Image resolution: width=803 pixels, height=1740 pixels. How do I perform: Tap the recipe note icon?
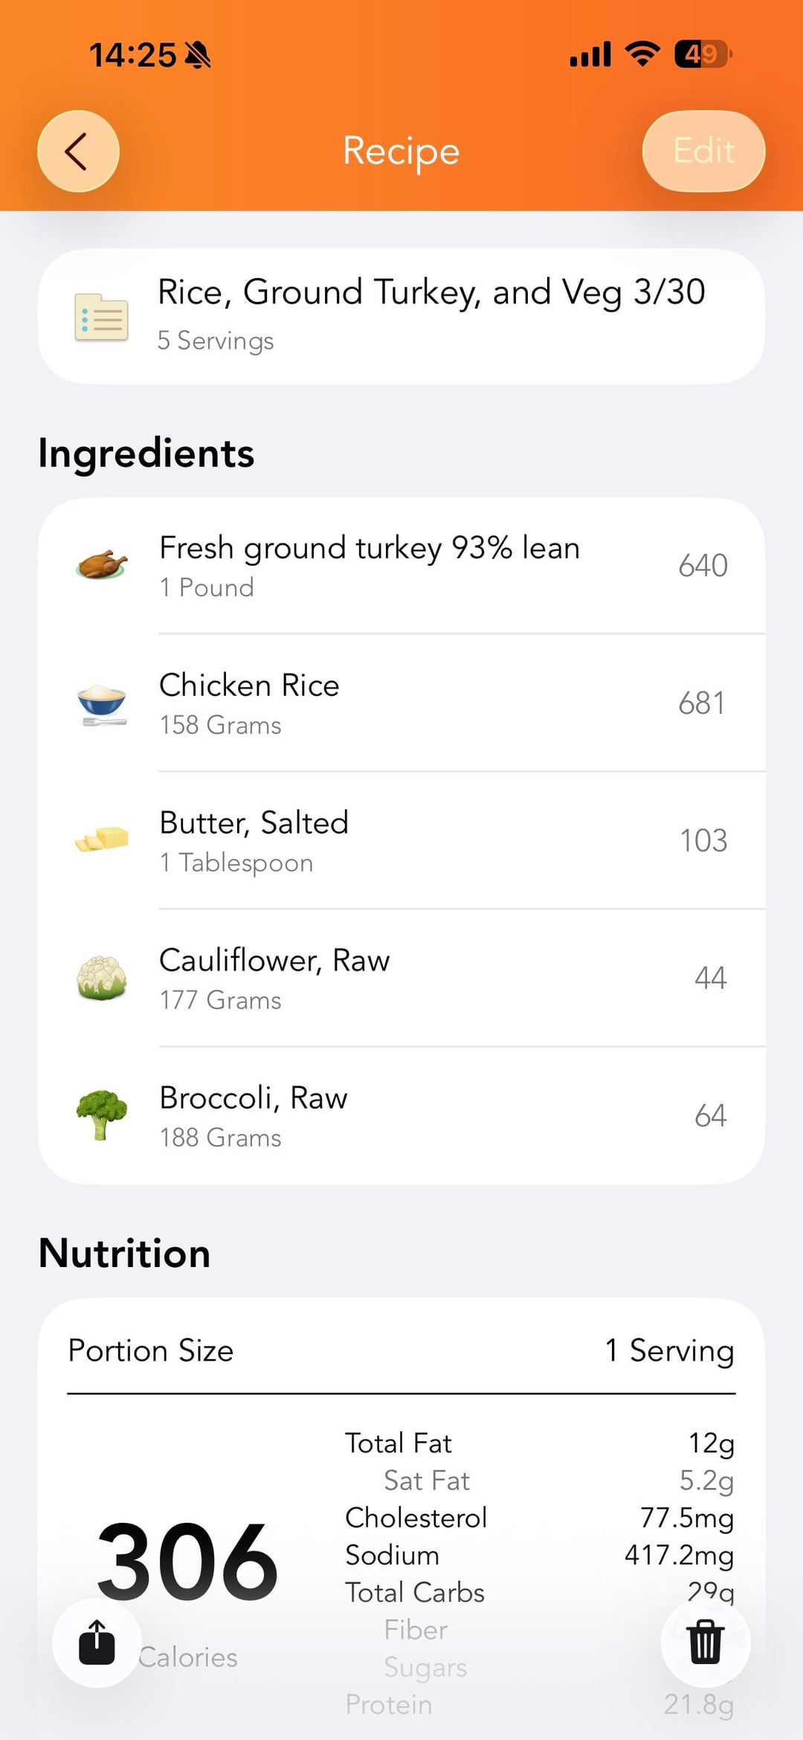101,317
